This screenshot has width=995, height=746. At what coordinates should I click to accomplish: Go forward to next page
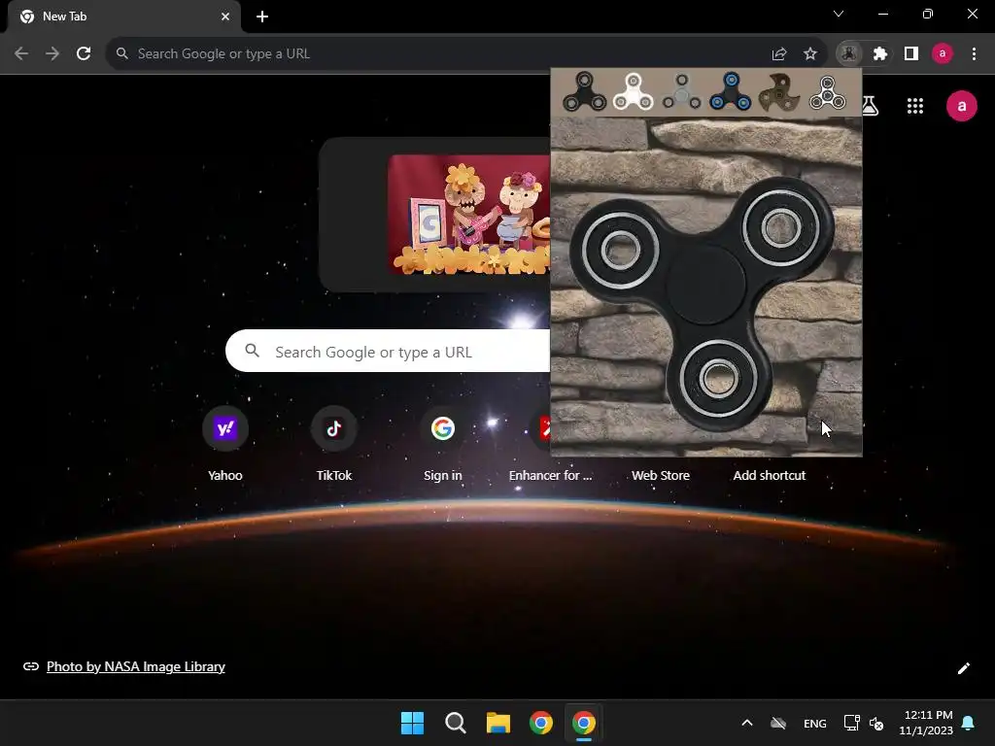click(x=52, y=54)
